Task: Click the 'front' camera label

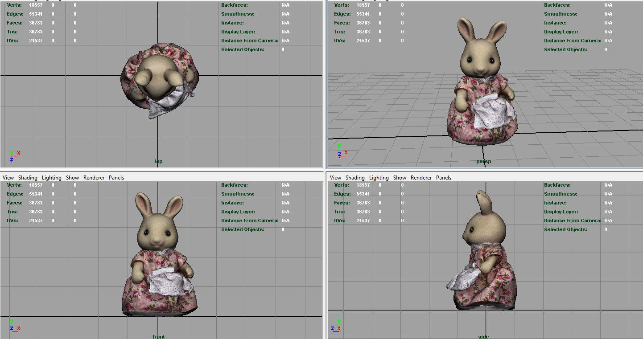Action: click(x=159, y=336)
